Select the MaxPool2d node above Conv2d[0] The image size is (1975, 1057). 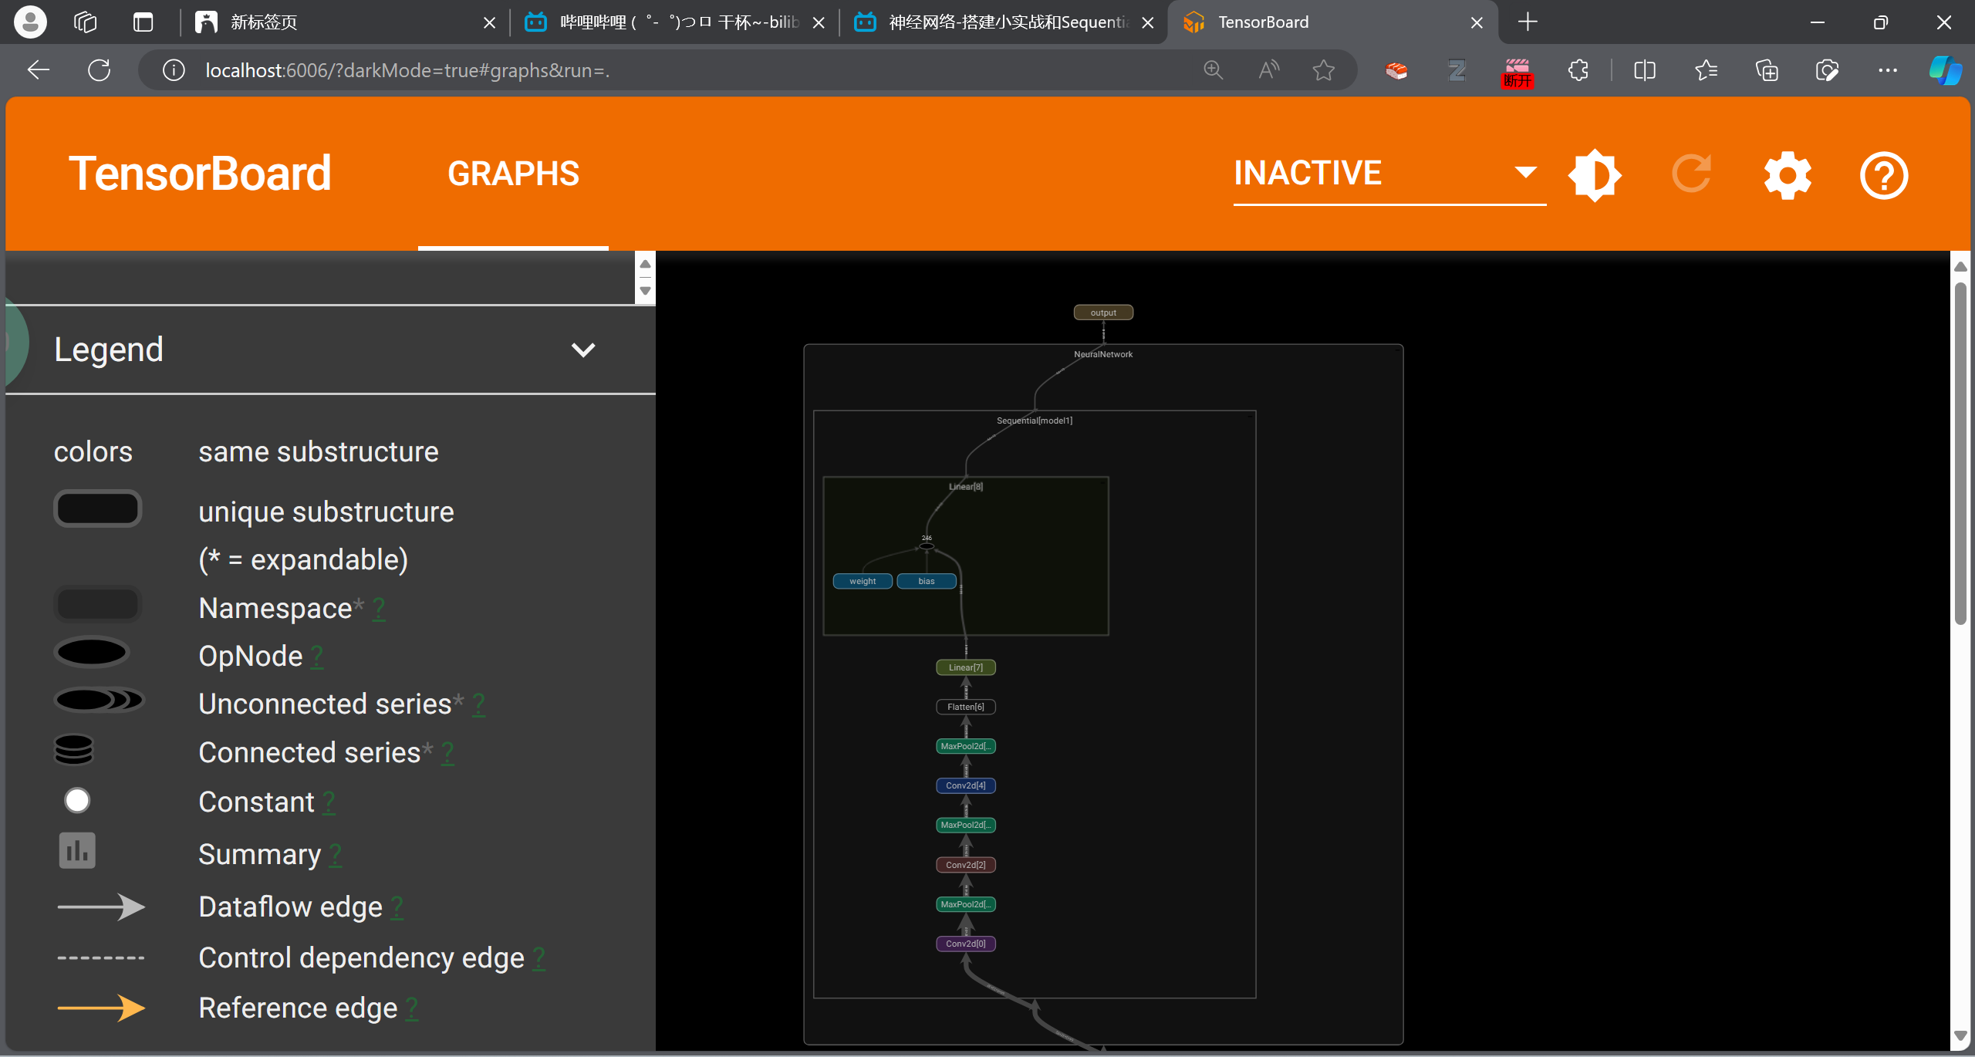pyautogui.click(x=966, y=904)
